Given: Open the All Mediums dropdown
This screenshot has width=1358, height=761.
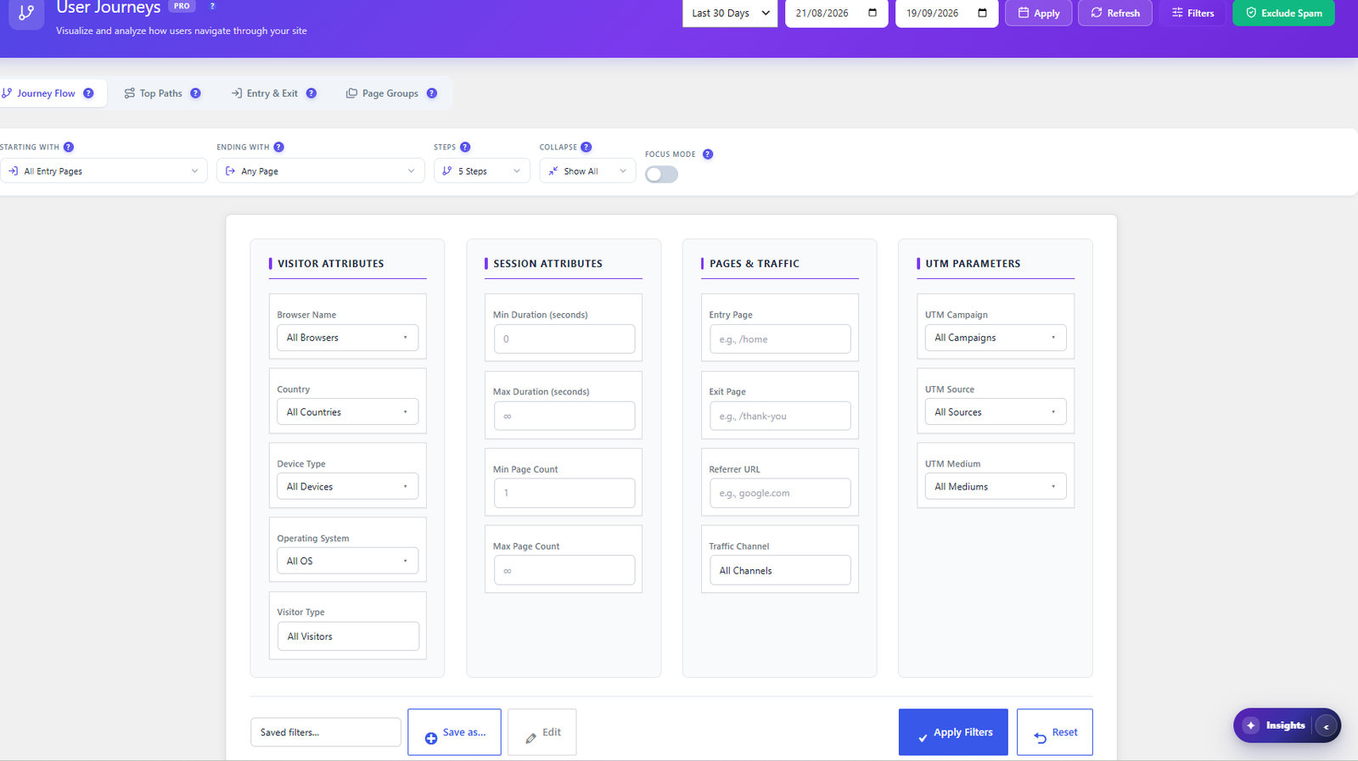Looking at the screenshot, I should [x=996, y=487].
